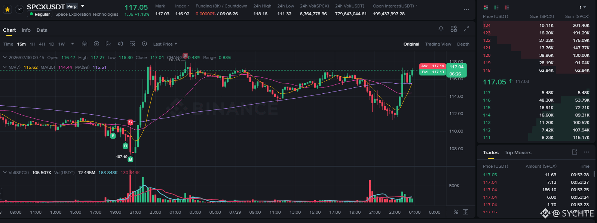Toggle the favorite star for SPCXUSDT
Screen dimensions: 597x223
coord(7,9)
